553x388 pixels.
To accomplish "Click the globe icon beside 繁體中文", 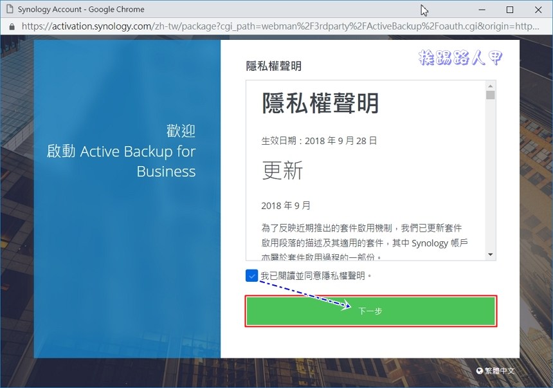I will click(479, 371).
